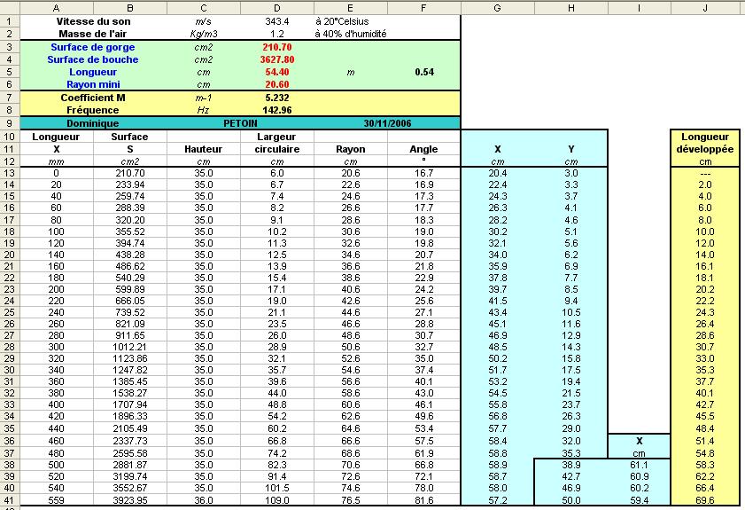
Task: Click 'Longueur développée' heading cell
Action: [705, 143]
